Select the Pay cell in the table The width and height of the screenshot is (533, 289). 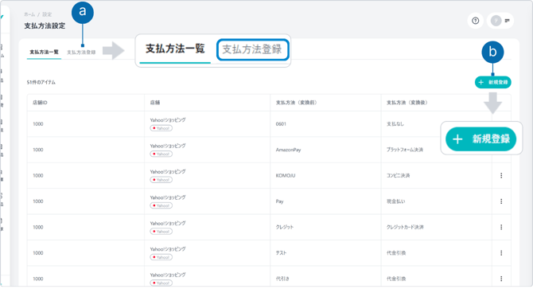[279, 201]
